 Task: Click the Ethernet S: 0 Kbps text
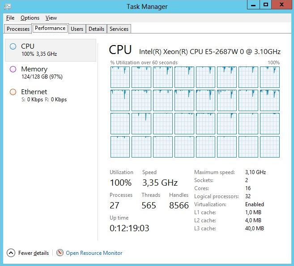pos(32,100)
